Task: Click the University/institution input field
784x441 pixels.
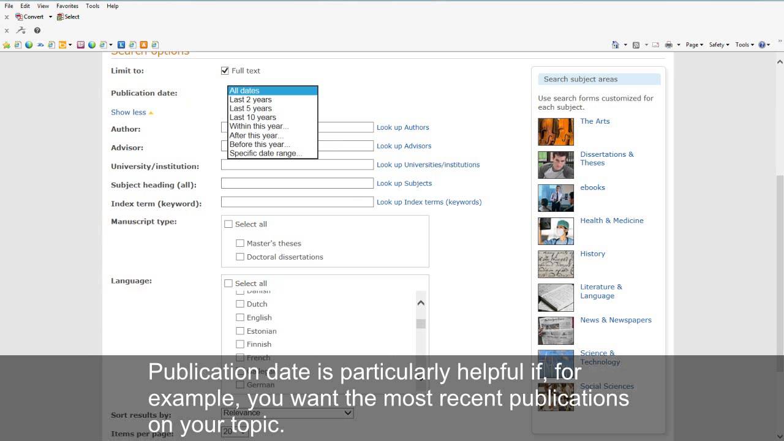Action: pyautogui.click(x=297, y=165)
